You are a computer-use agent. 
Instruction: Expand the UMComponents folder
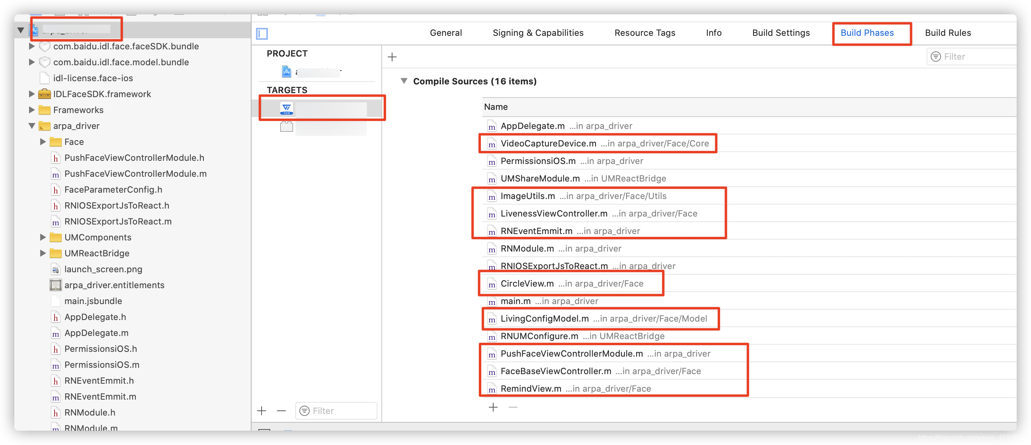point(43,237)
